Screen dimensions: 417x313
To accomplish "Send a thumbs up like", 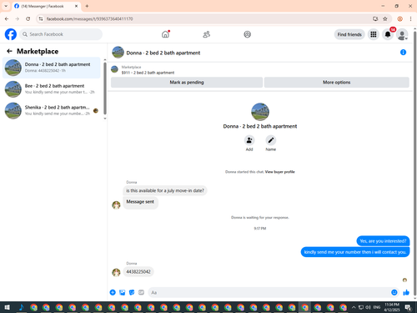I will (406, 292).
